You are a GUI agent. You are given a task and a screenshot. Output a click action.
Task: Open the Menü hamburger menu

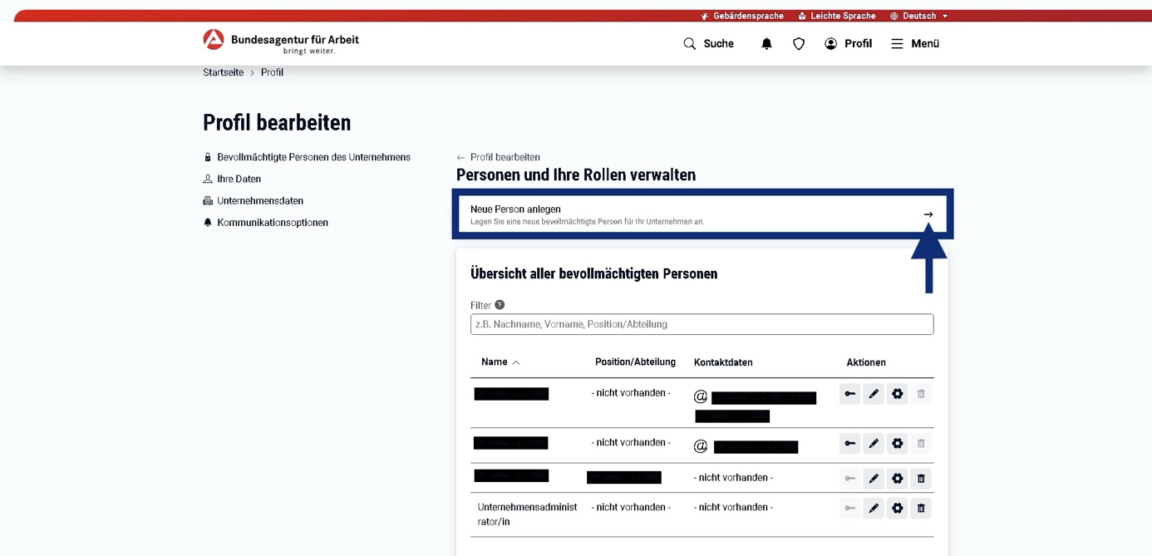(x=915, y=44)
